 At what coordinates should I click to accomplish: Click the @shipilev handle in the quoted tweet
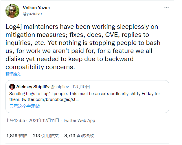coord(60,87)
